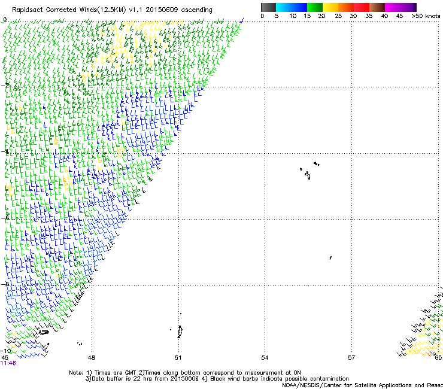443x389 pixels.
Task: Click the red 30-35 knots legend swatch
Action: 362,7
